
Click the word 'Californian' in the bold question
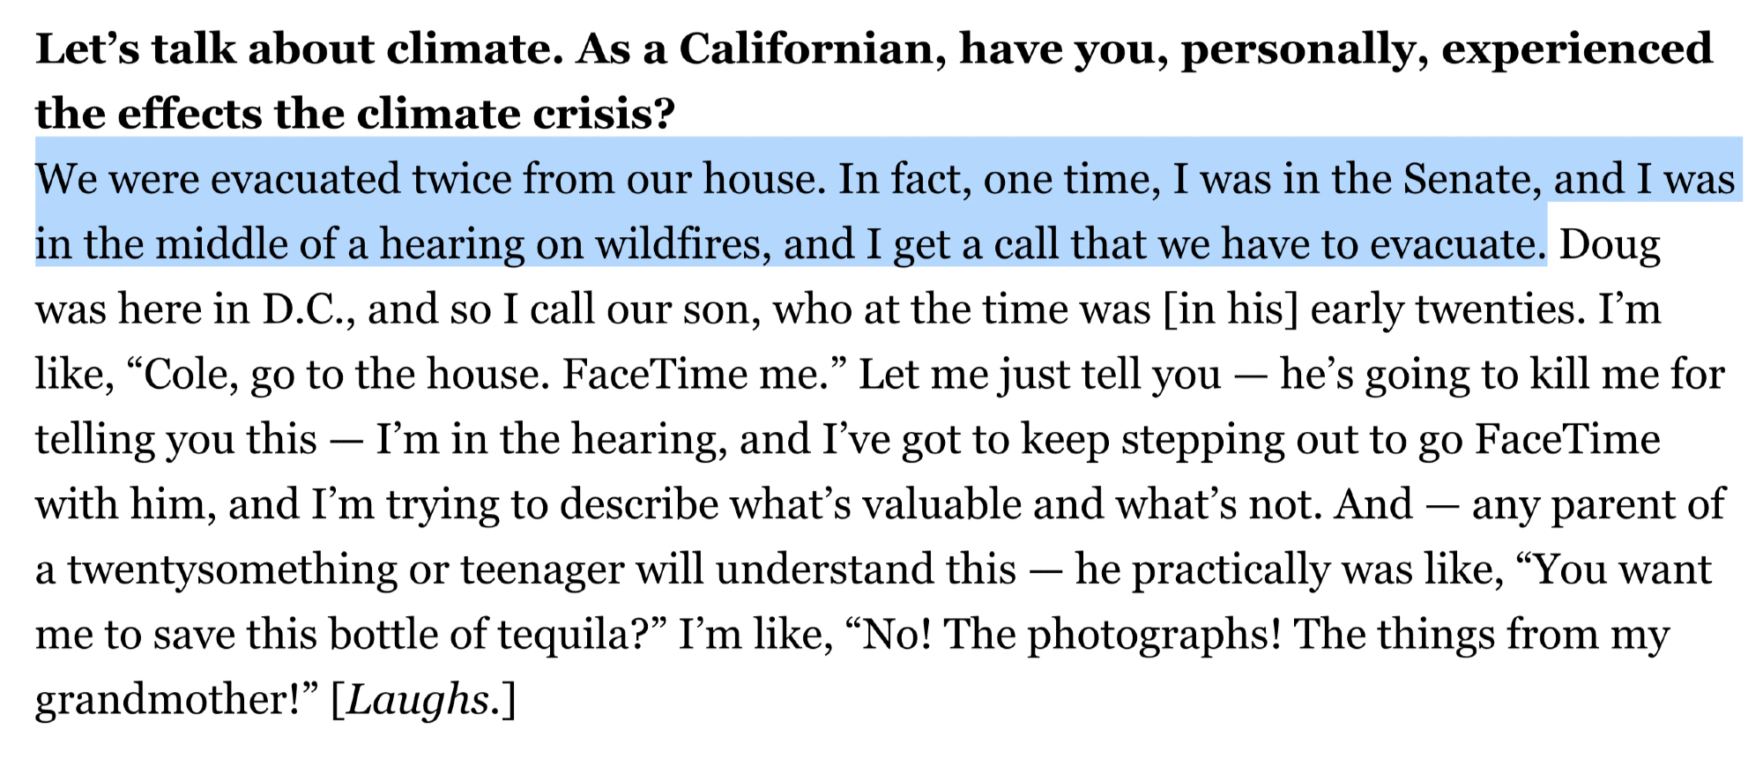coord(806,48)
